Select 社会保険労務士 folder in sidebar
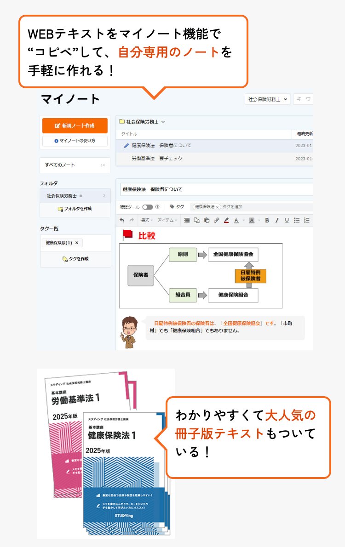Image resolution: width=345 pixels, height=547 pixels. tap(75, 196)
